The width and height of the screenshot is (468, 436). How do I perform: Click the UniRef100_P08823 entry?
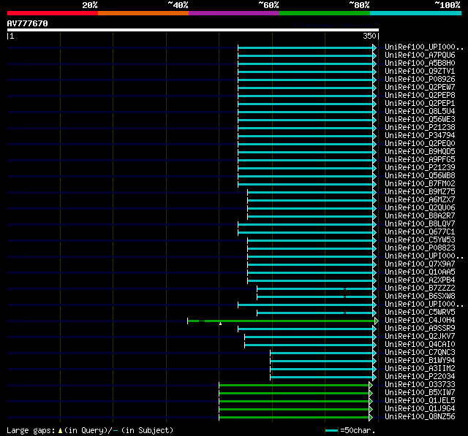420,248
